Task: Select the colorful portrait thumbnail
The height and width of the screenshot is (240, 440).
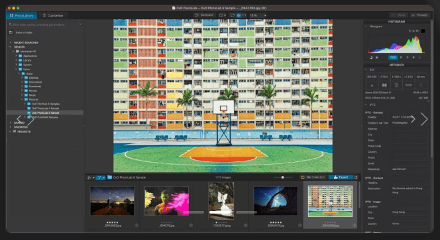Action: pos(166,201)
